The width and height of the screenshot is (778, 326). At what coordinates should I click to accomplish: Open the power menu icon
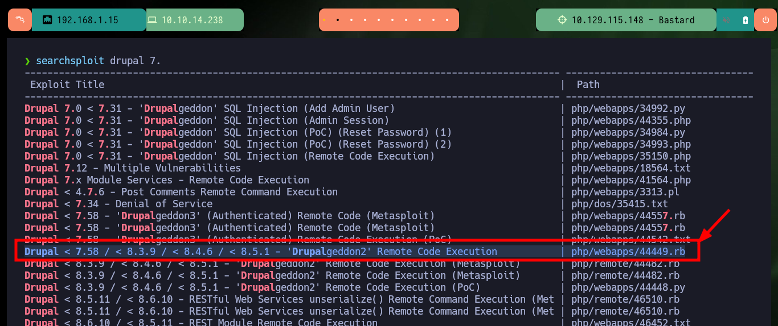pos(765,20)
